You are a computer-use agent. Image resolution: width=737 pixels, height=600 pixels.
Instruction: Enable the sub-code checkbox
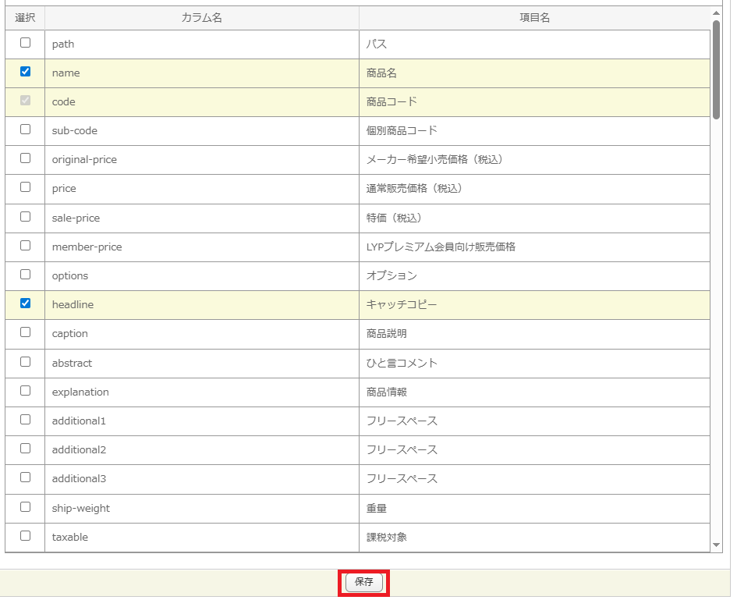[25, 130]
